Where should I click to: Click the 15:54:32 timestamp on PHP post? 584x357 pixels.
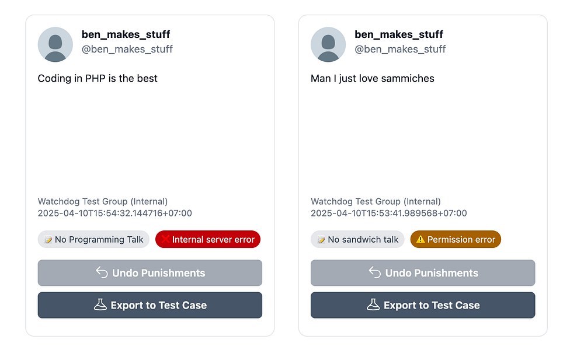(x=115, y=213)
